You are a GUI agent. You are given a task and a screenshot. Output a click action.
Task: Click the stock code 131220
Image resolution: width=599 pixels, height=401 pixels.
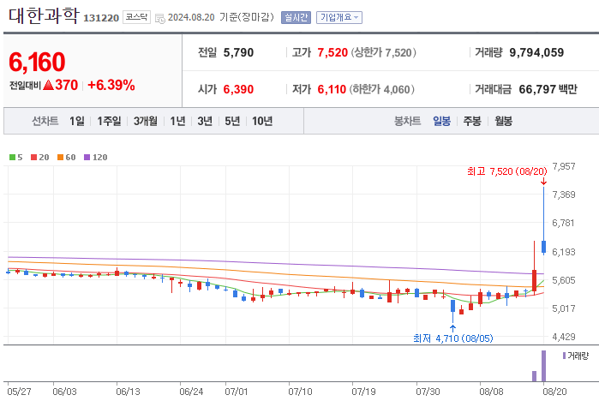coord(101,18)
